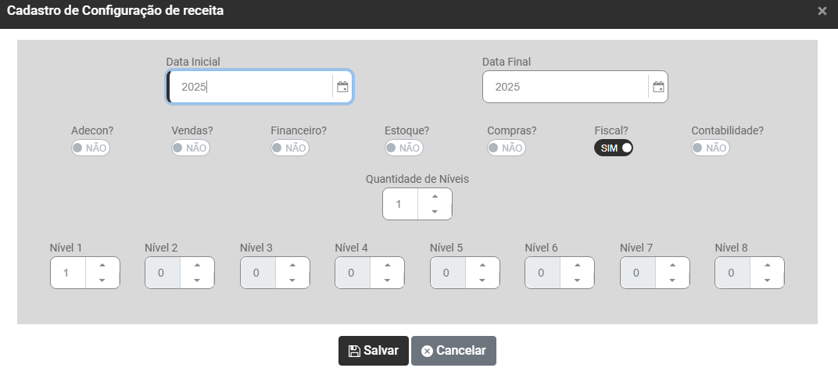Viewport: 838px width, 375px height.
Task: Increase Quantidade de Níveis with up arrow
Action: click(x=435, y=197)
